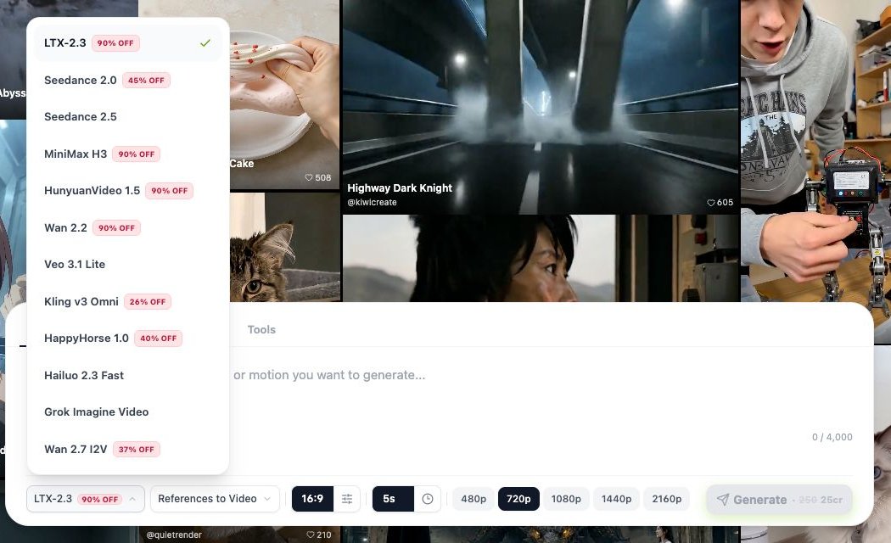This screenshot has width=891, height=543.
Task: Pick Wan 2.7 I2V model
Action: pyautogui.click(x=128, y=450)
